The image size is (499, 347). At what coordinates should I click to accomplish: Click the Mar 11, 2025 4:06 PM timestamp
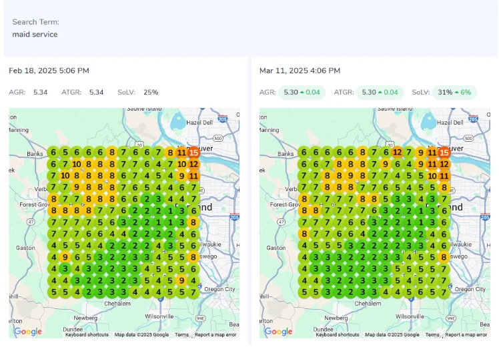(300, 71)
